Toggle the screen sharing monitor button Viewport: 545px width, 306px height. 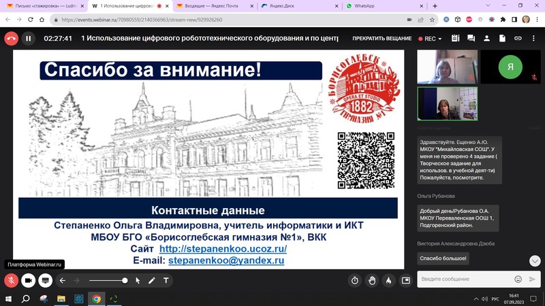point(46,280)
